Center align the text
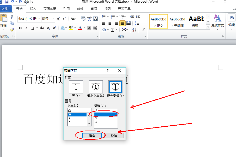This screenshot has width=236, height=157. pyautogui.click(x=110, y=23)
